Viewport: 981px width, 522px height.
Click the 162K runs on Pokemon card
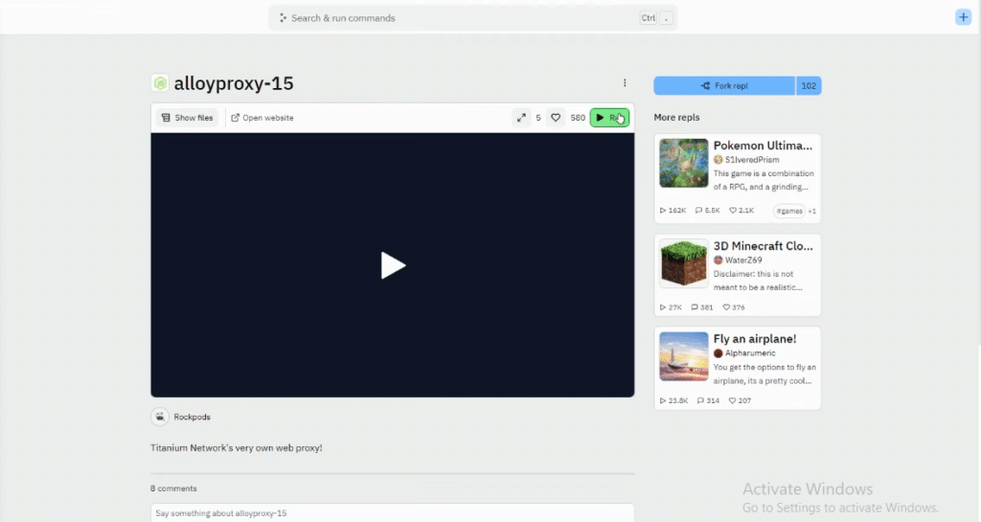pos(673,211)
